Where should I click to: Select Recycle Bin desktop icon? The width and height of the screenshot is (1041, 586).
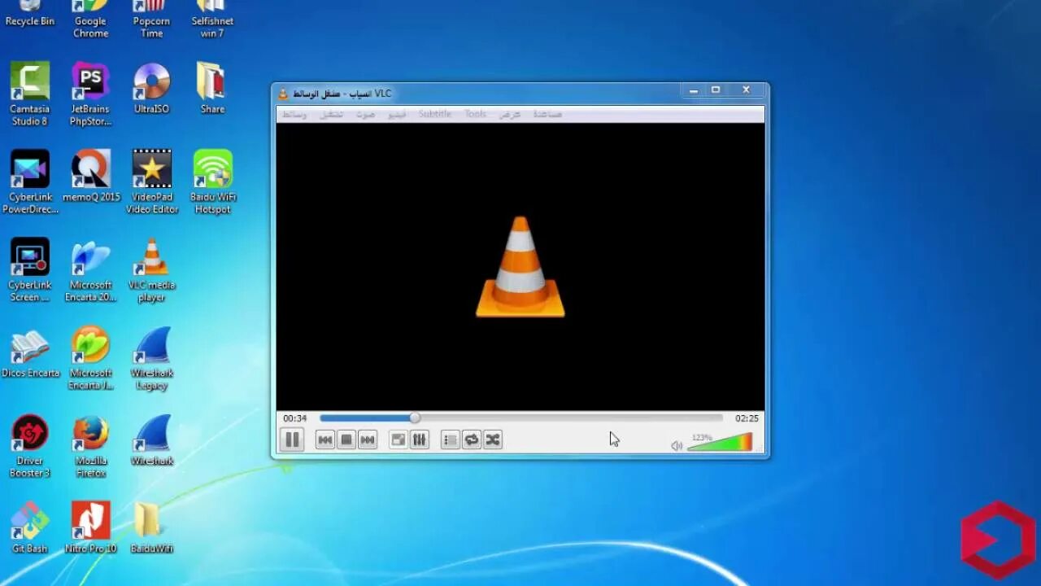30,14
